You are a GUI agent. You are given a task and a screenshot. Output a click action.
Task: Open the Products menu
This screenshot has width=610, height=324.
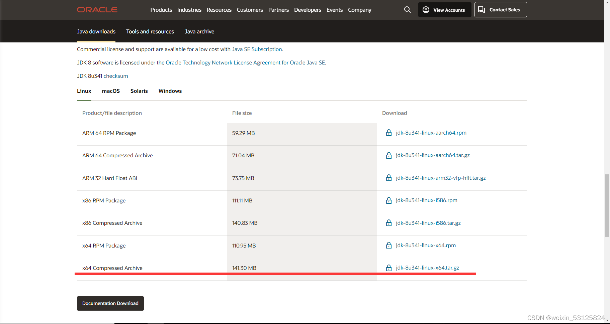[161, 10]
